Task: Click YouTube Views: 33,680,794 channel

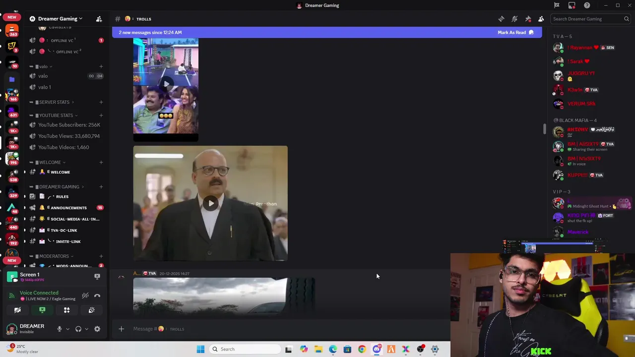Action: click(66, 136)
